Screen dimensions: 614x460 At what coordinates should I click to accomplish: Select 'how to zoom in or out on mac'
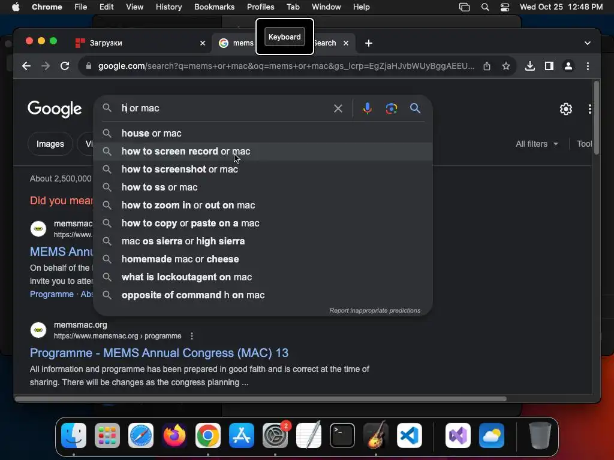(263, 205)
